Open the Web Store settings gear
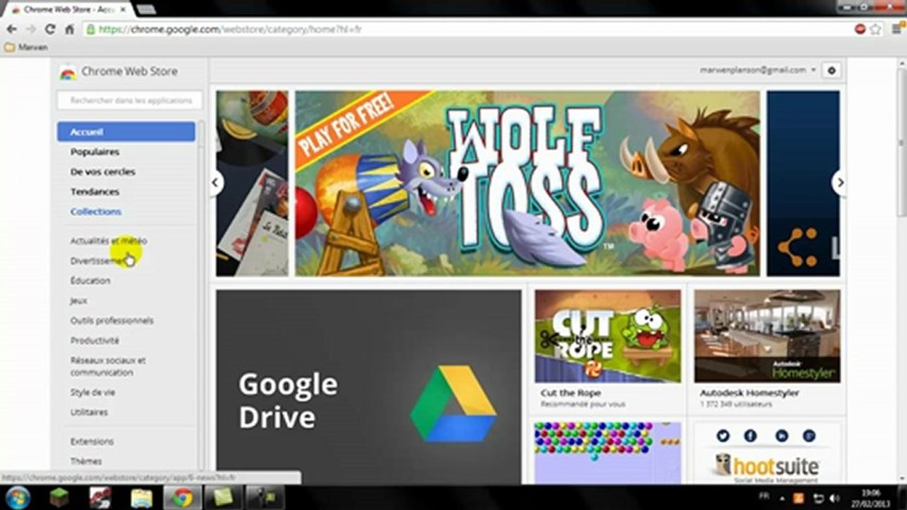Image resolution: width=907 pixels, height=510 pixels. 832,70
